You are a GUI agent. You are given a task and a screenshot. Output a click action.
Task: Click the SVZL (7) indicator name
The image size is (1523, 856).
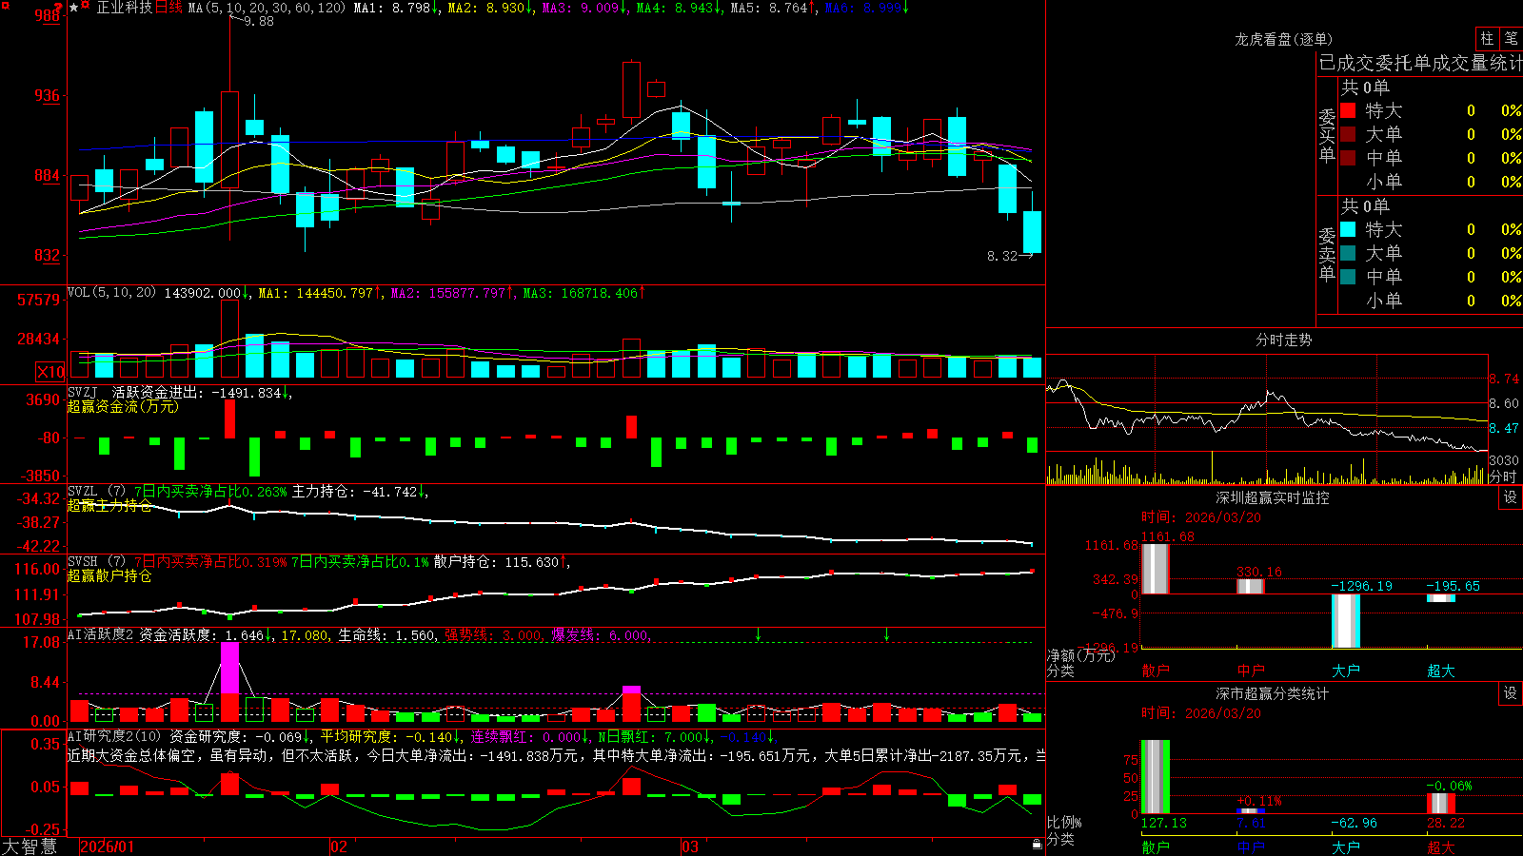[x=96, y=492]
